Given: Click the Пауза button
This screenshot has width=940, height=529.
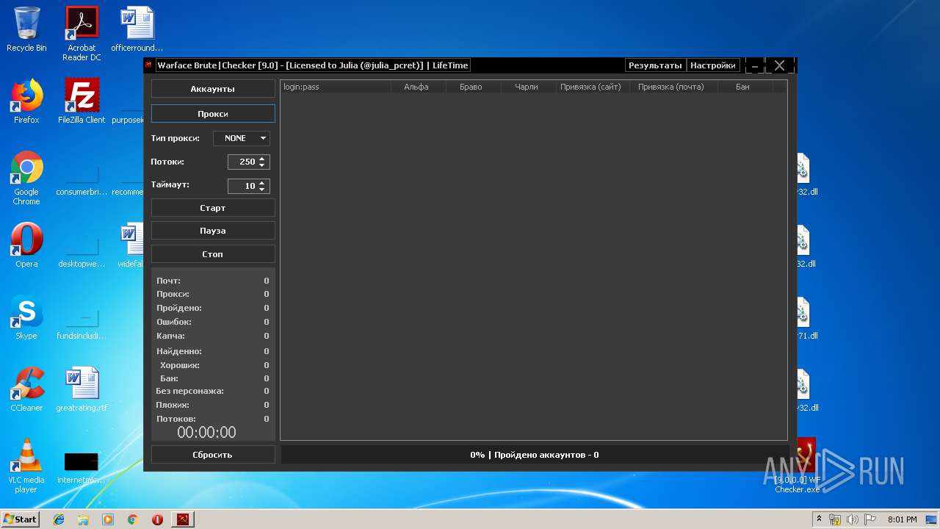Looking at the screenshot, I should pos(213,231).
